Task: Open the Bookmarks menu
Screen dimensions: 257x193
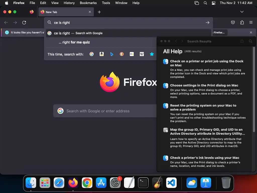Action: click(x=88, y=3)
